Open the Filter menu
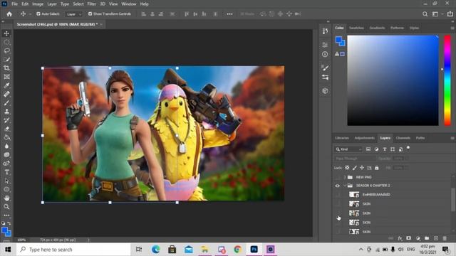Image resolution: width=456 pixels, height=256 pixels. [x=92, y=4]
